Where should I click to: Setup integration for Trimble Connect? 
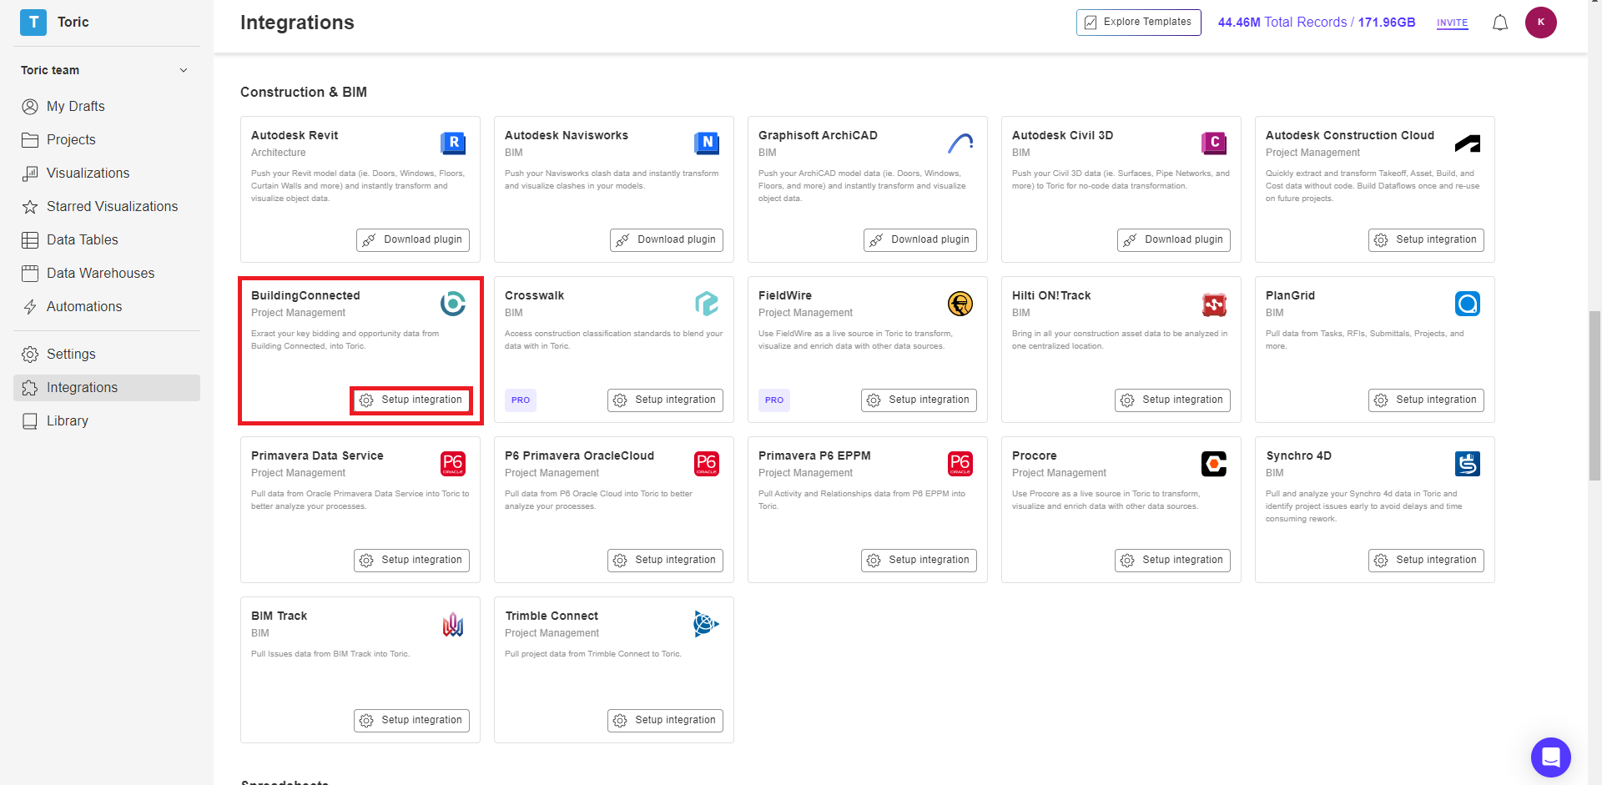665,720
